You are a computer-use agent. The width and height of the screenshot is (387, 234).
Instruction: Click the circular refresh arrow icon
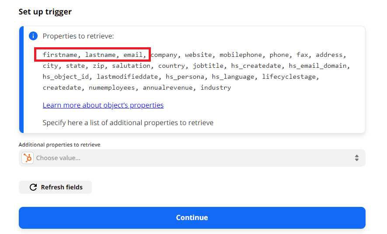pyautogui.click(x=33, y=187)
